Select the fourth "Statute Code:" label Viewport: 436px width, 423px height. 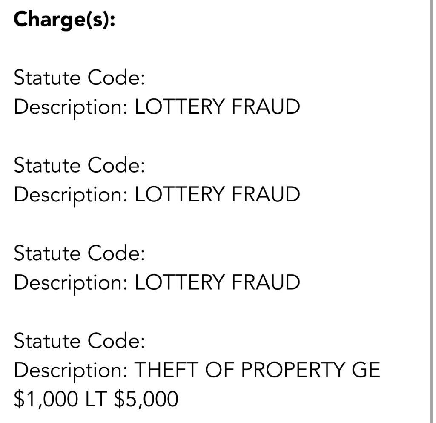coord(79,341)
